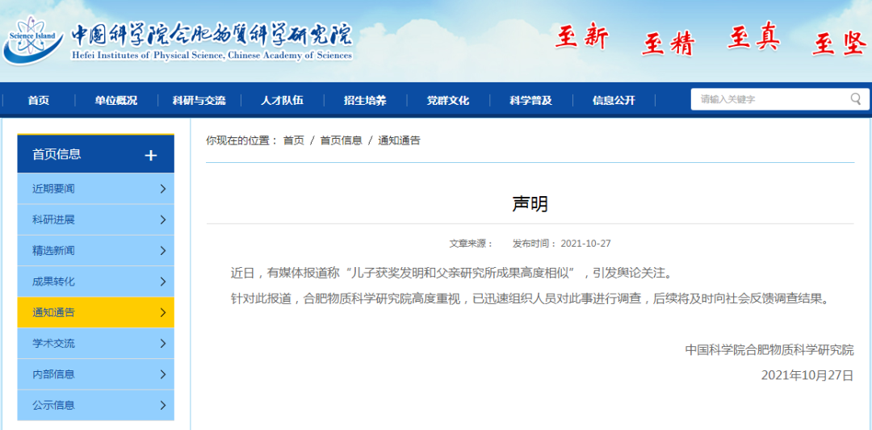
Task: Click the chevron beside 科研进展
Action: coord(162,219)
